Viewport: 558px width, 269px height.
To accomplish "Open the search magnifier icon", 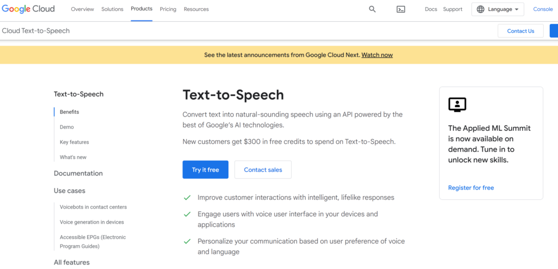I will pyautogui.click(x=372, y=9).
